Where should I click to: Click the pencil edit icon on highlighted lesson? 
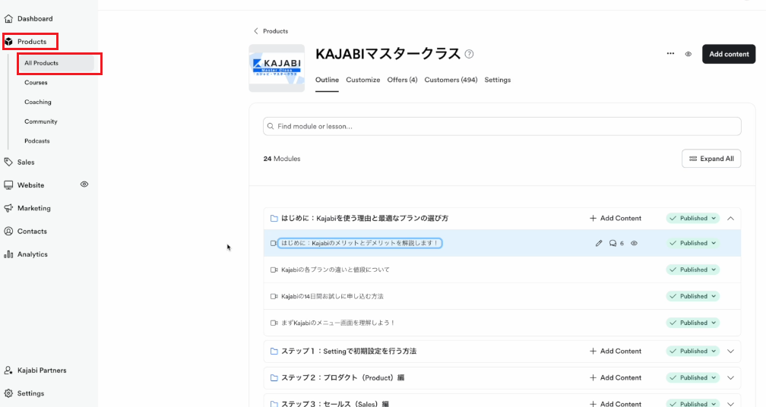coord(599,243)
